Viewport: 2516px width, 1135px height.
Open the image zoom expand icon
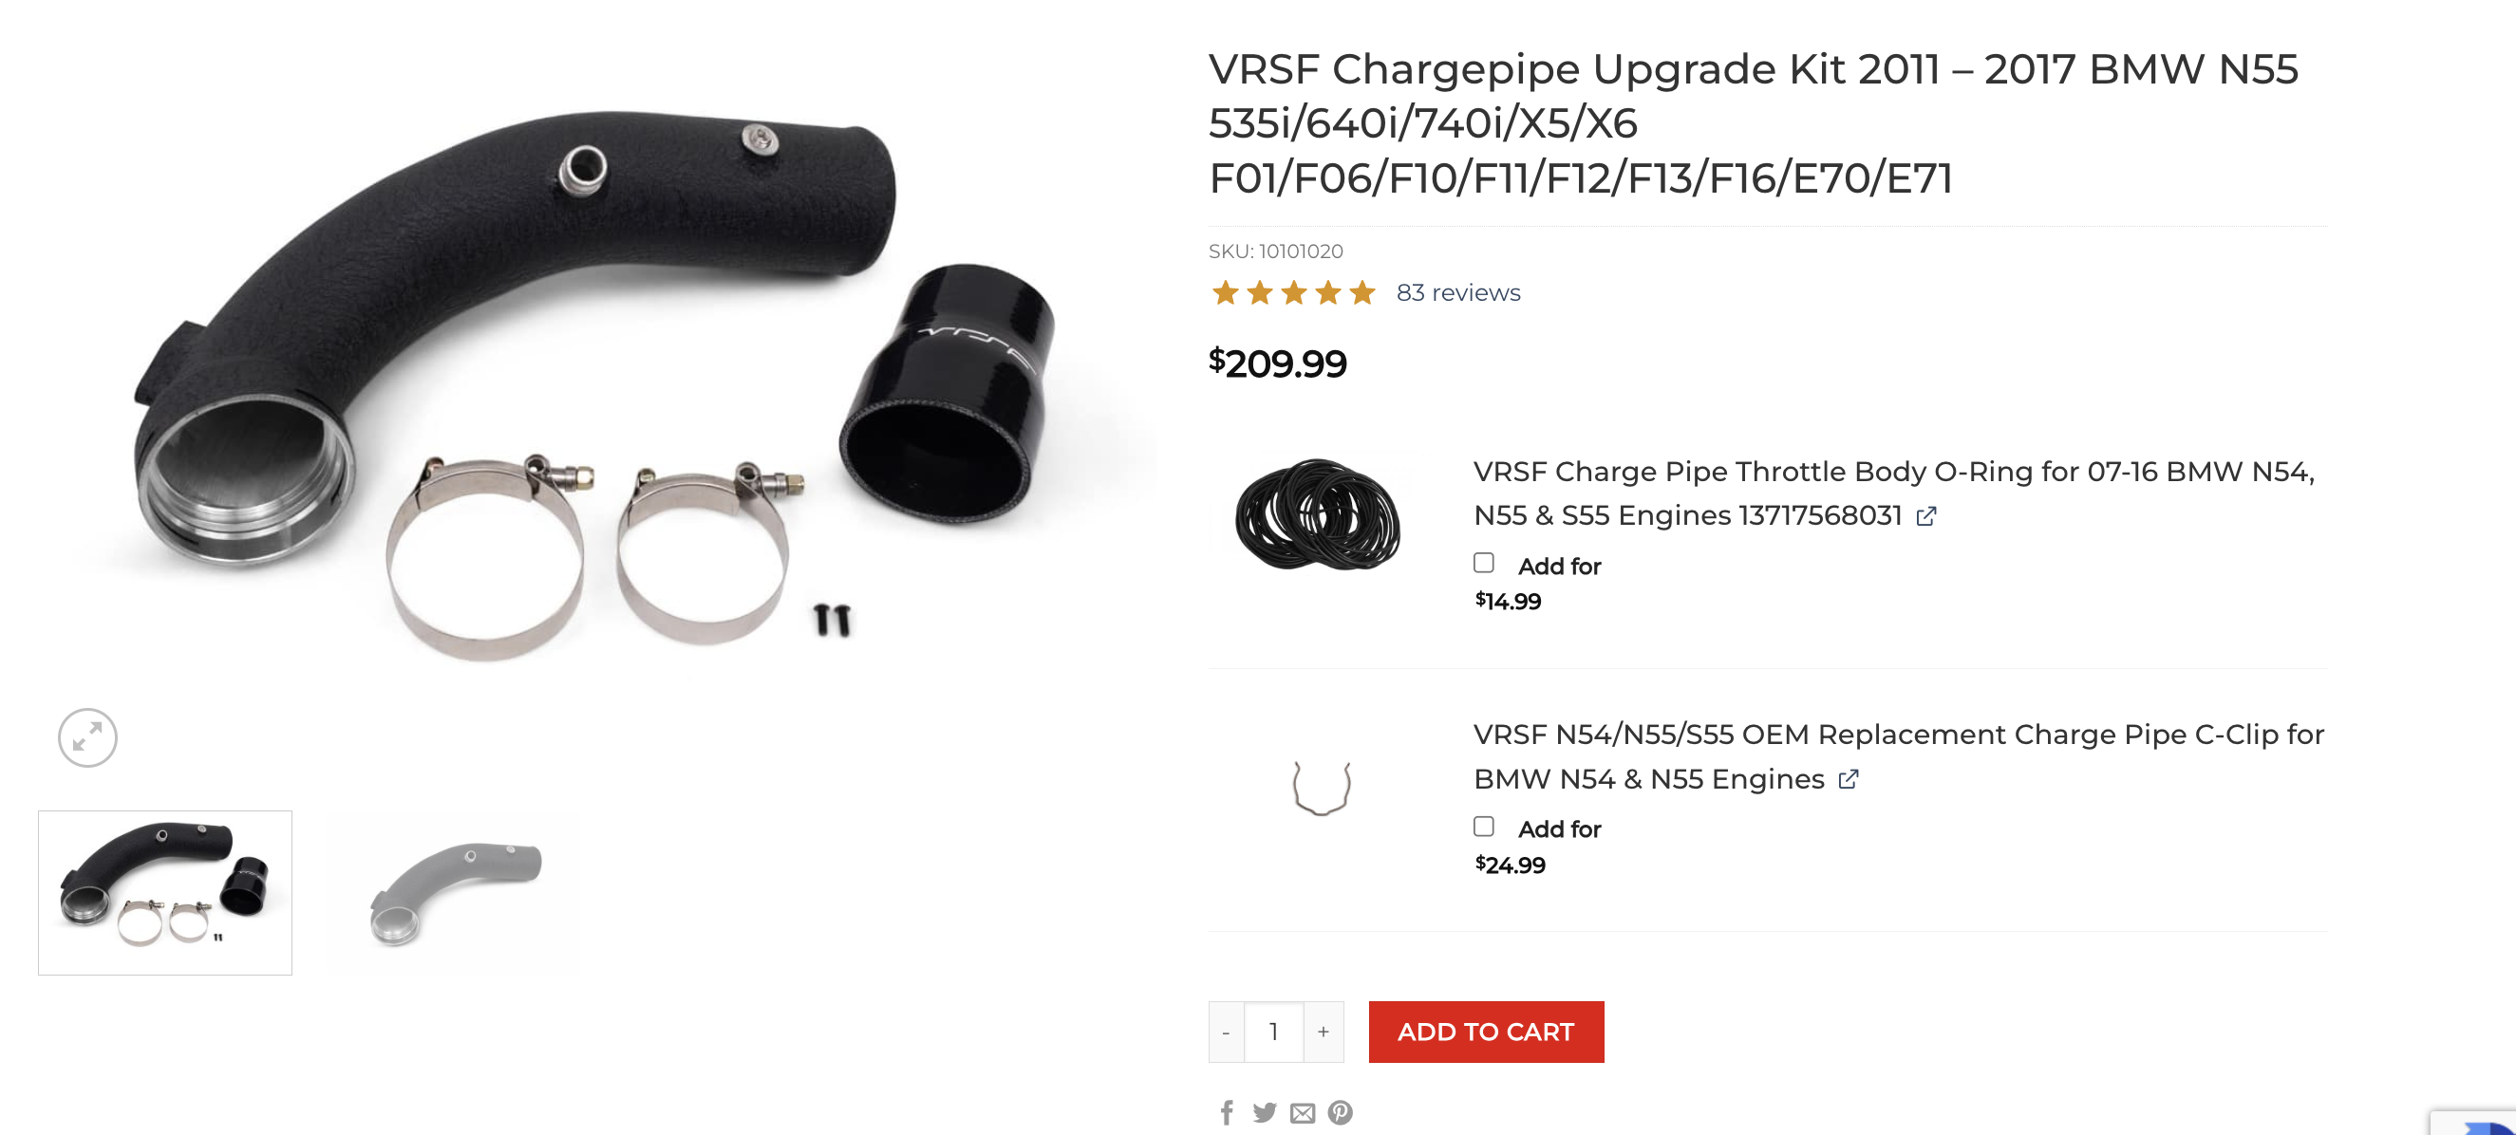click(87, 736)
